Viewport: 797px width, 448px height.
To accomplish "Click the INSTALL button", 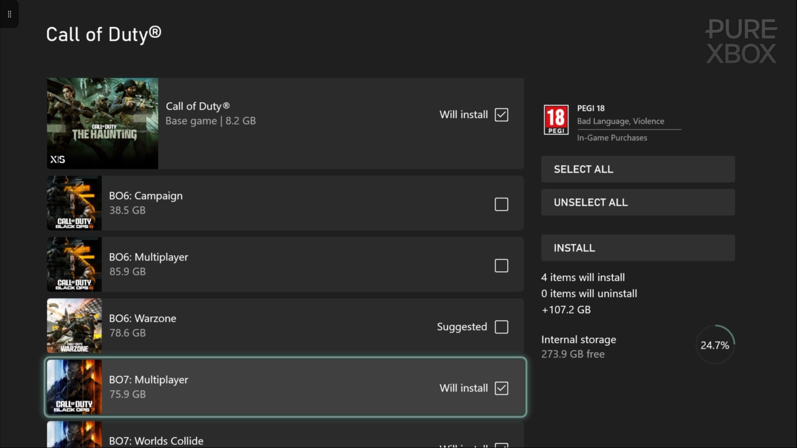I will (638, 248).
